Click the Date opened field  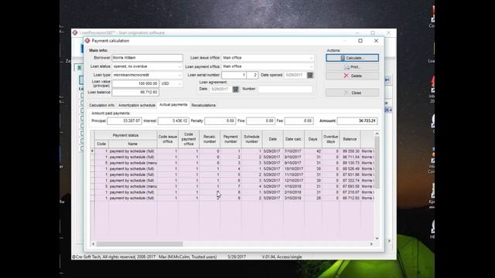click(295, 75)
